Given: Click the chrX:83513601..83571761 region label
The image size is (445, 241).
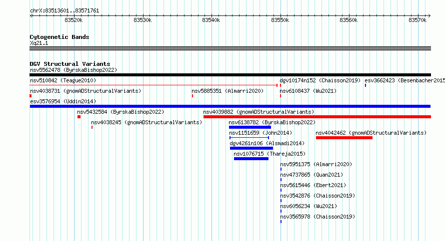Looking at the screenshot, I should pos(64,10).
